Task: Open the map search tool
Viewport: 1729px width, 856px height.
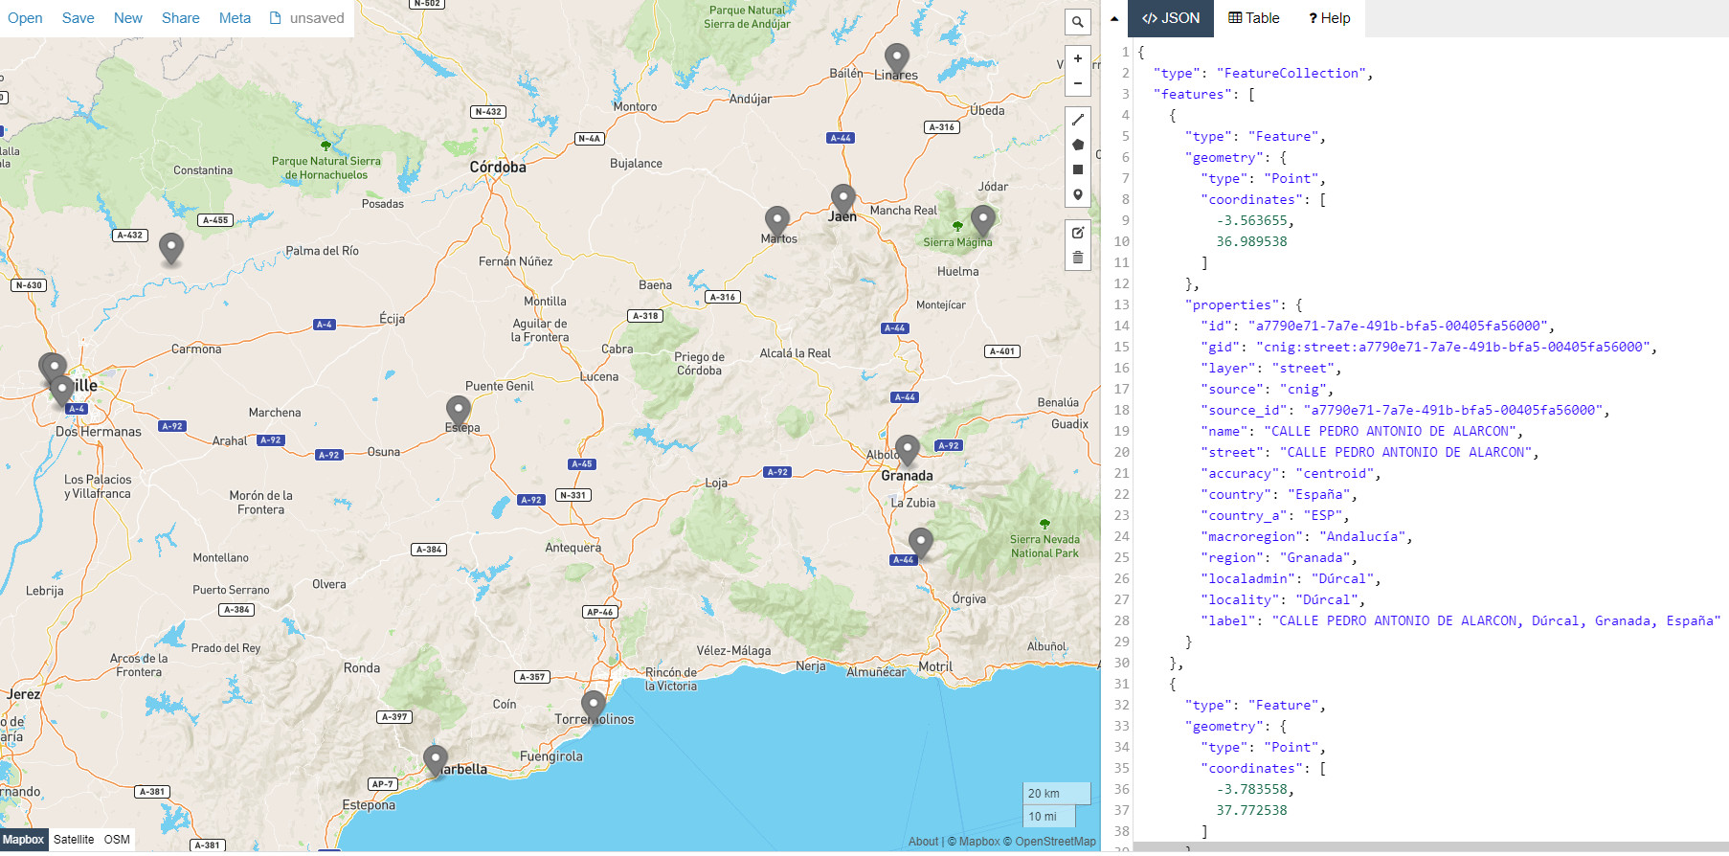Action: pos(1078,22)
